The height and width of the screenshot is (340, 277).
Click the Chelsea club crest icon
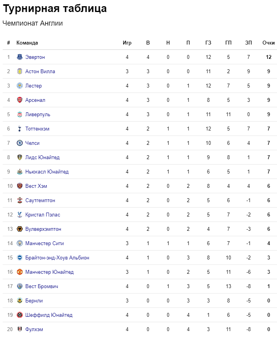tap(20, 143)
